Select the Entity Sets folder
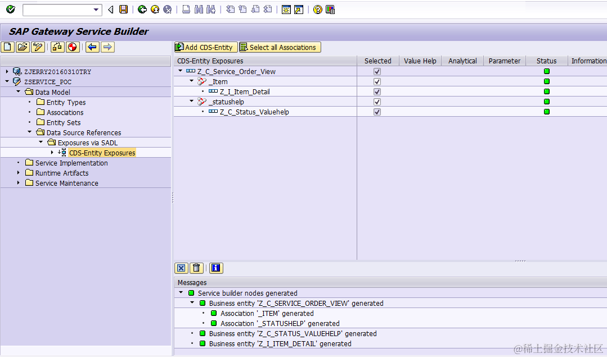This screenshot has height=358, width=607. pos(64,122)
